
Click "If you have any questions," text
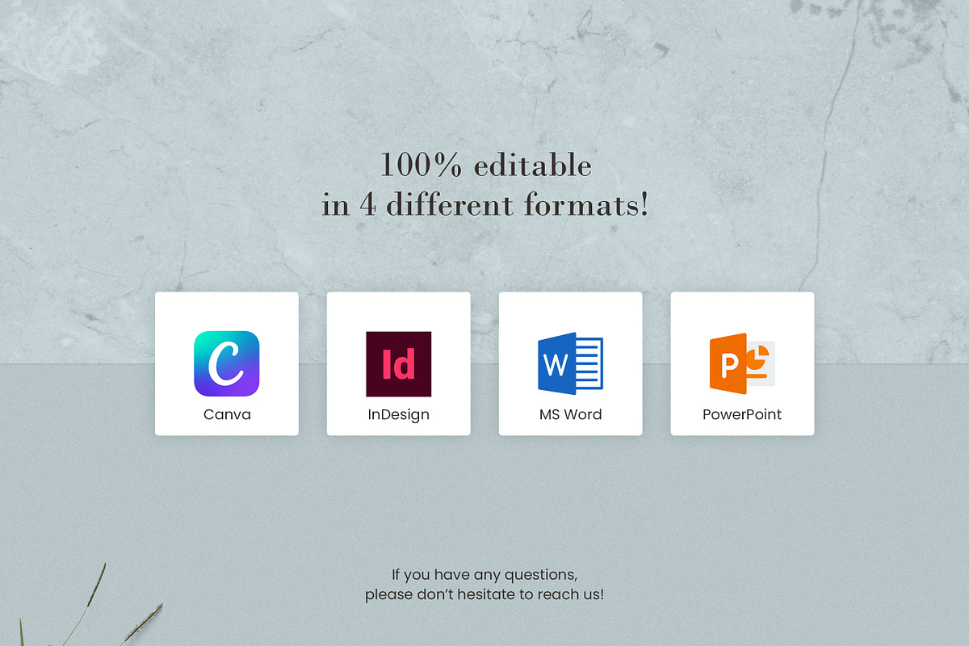click(x=484, y=575)
